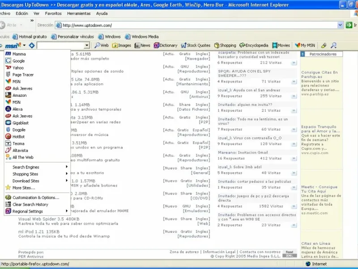The image size is (358, 269).
Task: Click the Movies toolbar button
Action: [x=281, y=45]
